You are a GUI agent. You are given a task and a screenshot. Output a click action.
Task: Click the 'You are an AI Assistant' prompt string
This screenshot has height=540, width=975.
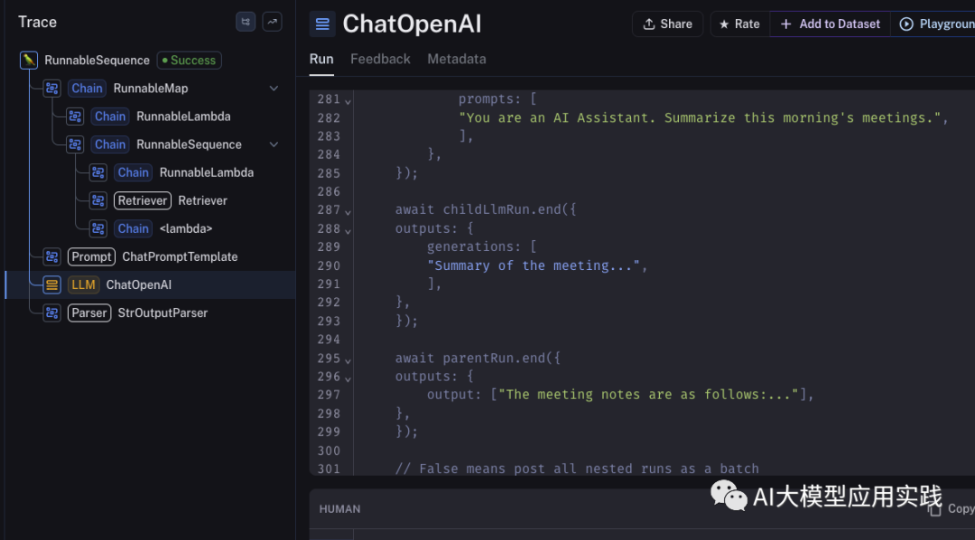tap(702, 117)
